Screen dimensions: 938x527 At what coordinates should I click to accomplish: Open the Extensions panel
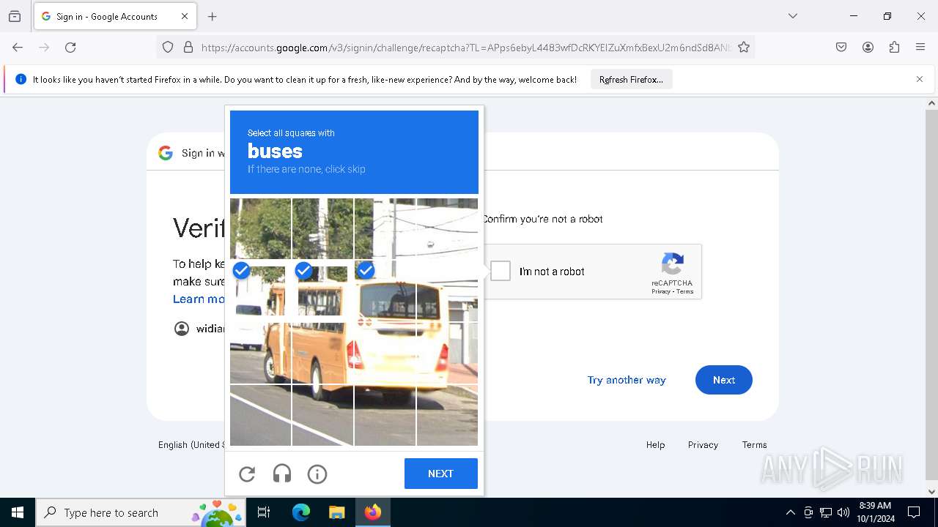pos(894,48)
